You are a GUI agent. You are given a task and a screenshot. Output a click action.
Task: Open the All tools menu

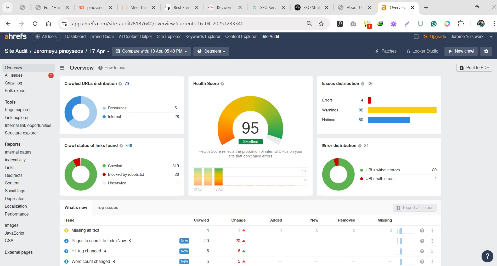click(x=46, y=37)
